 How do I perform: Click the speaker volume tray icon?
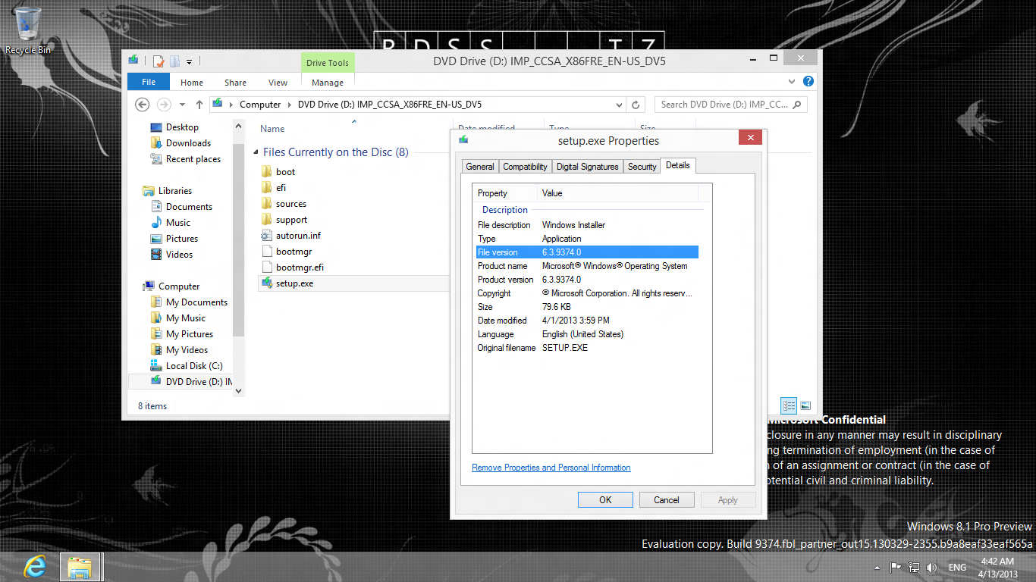pos(931,567)
